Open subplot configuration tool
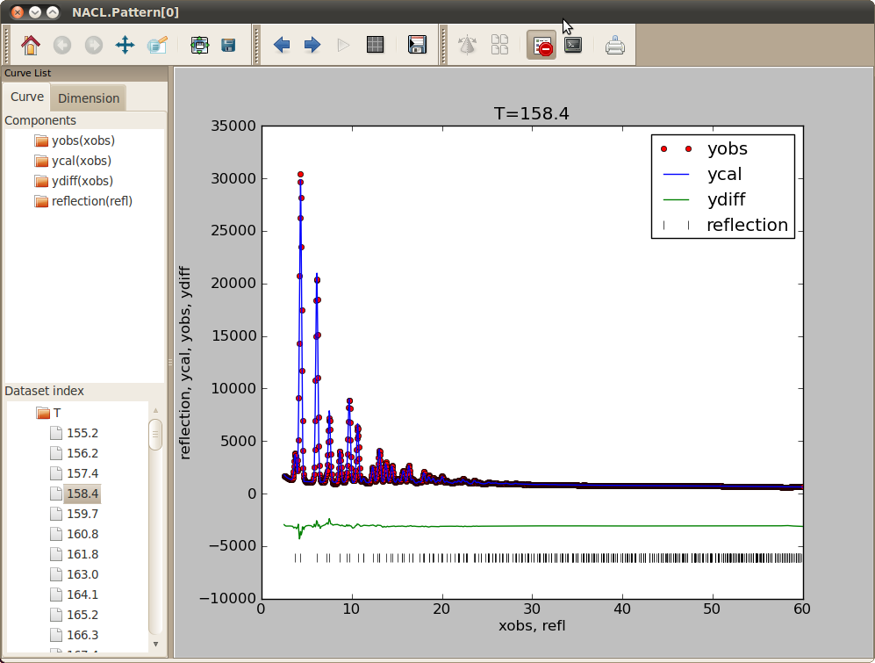875x663 pixels. (199, 46)
